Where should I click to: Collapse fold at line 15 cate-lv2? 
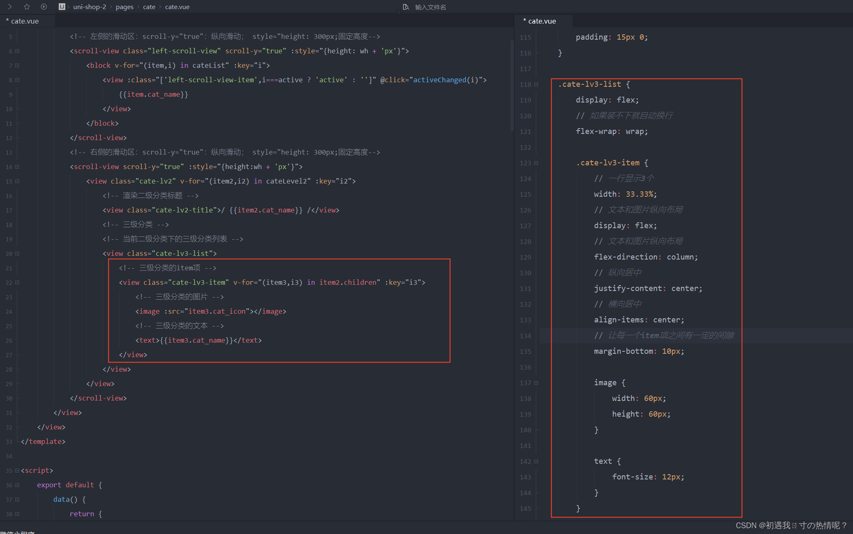click(x=17, y=181)
